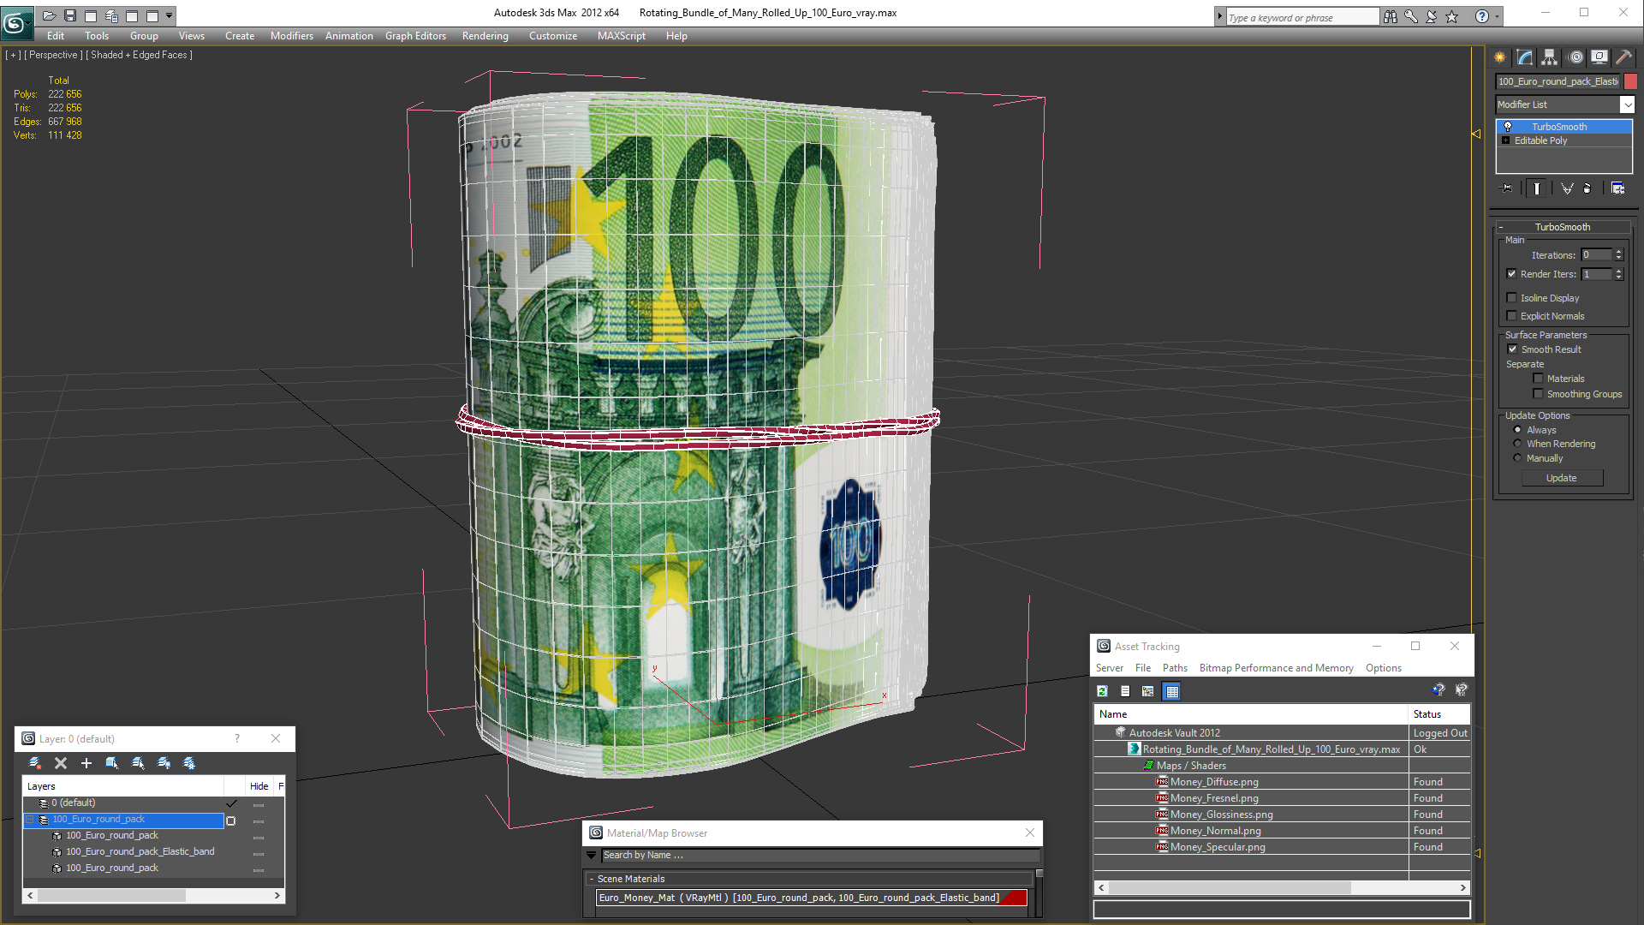
Task: Open the Utilities hammer tab
Action: pos(1623,57)
